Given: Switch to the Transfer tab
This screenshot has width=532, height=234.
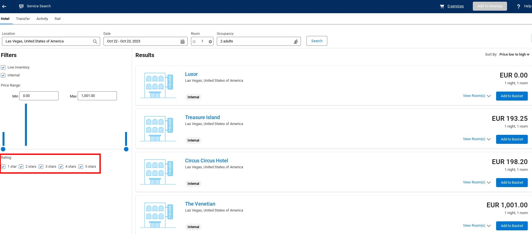Looking at the screenshot, I should 23,19.
